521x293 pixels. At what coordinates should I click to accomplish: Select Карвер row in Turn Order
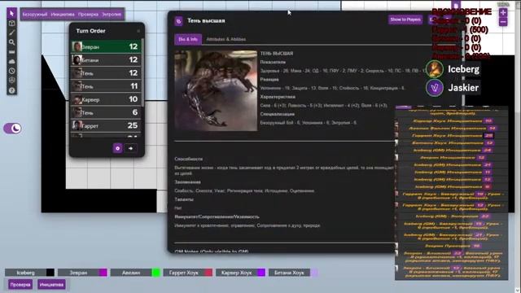click(x=106, y=99)
